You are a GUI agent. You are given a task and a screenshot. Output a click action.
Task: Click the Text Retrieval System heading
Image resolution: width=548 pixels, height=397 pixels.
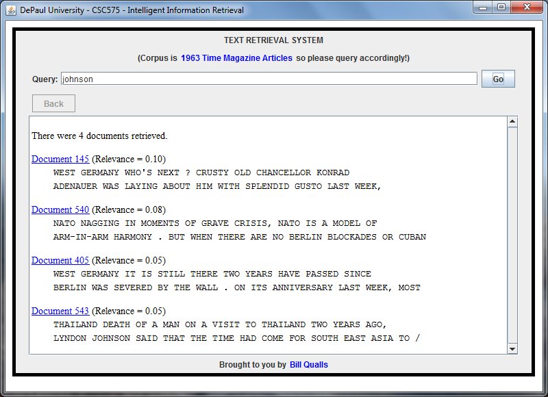[273, 40]
